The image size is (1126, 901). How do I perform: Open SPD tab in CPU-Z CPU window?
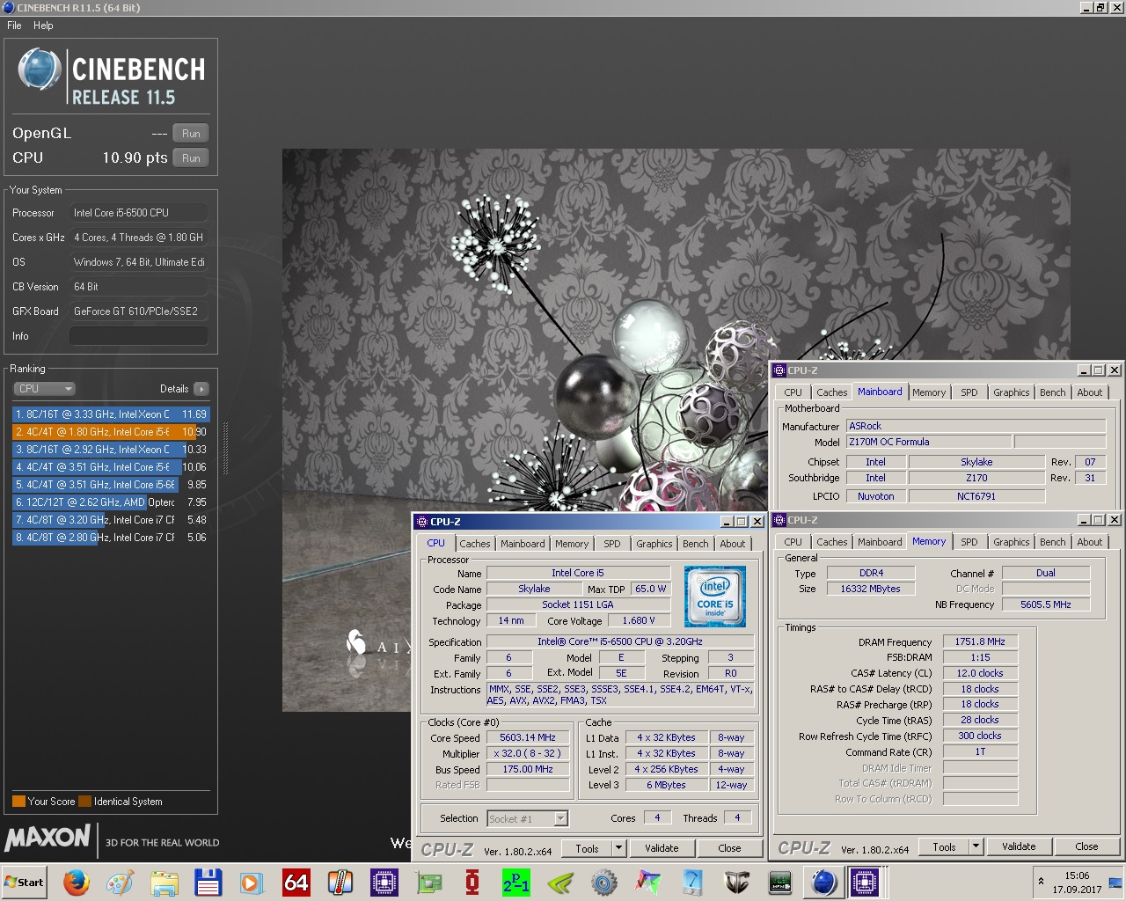611,544
